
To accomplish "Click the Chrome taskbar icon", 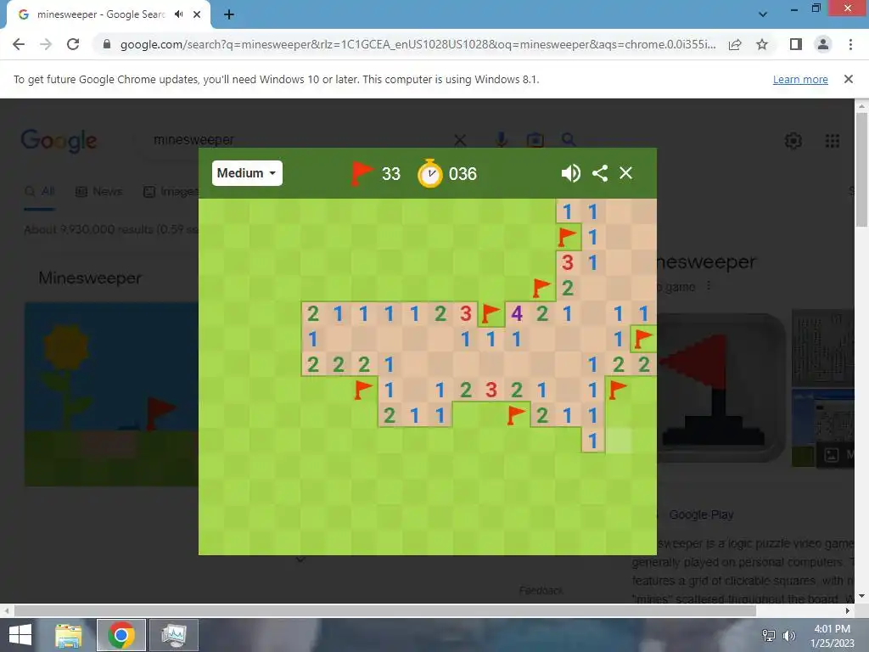I will point(121,635).
